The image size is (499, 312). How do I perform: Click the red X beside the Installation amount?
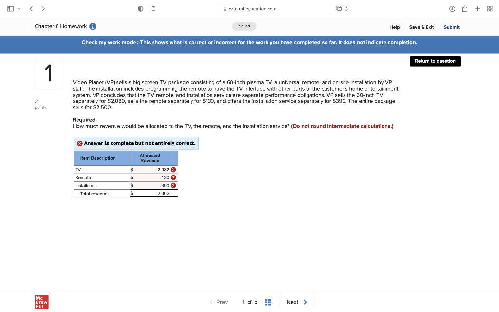(173, 185)
